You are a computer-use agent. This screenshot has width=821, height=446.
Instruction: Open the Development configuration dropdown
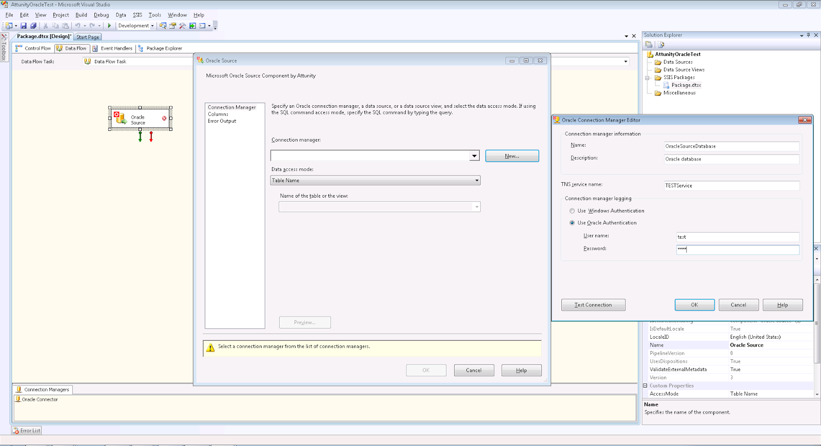pyautogui.click(x=152, y=26)
